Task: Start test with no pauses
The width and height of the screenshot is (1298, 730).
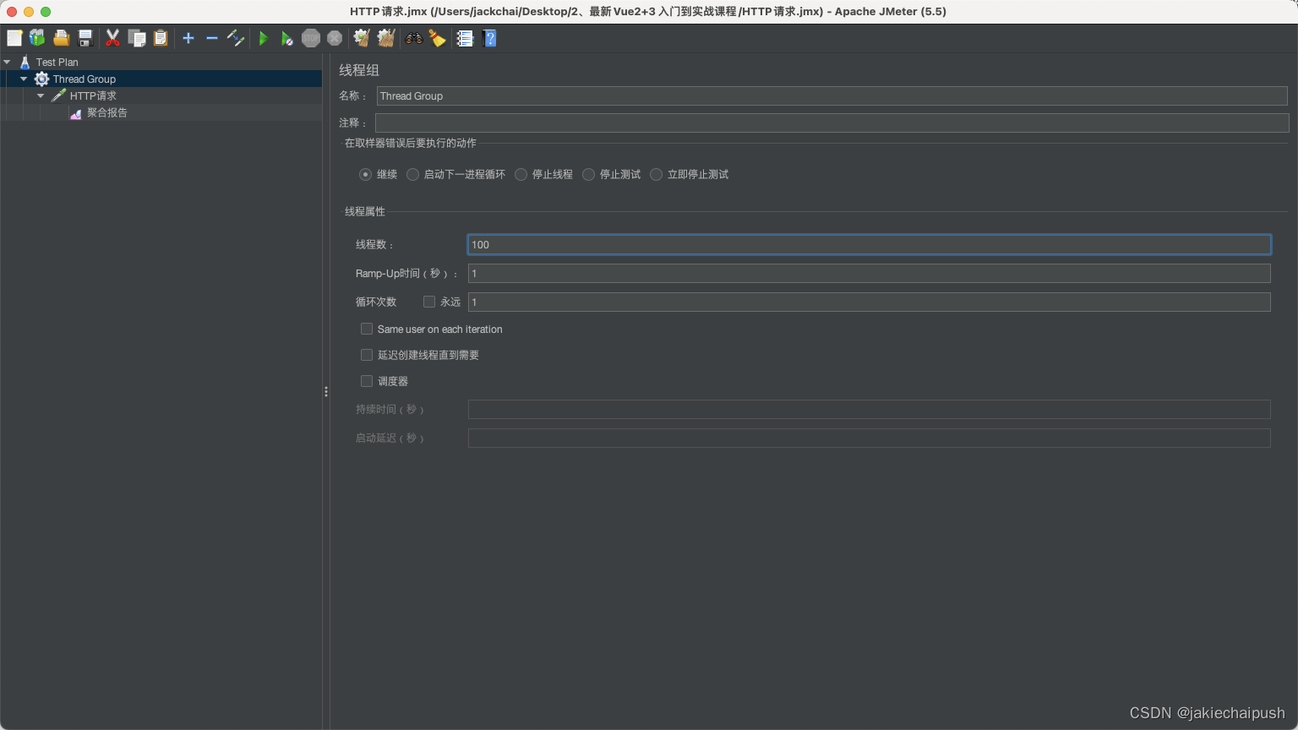Action: 287,38
